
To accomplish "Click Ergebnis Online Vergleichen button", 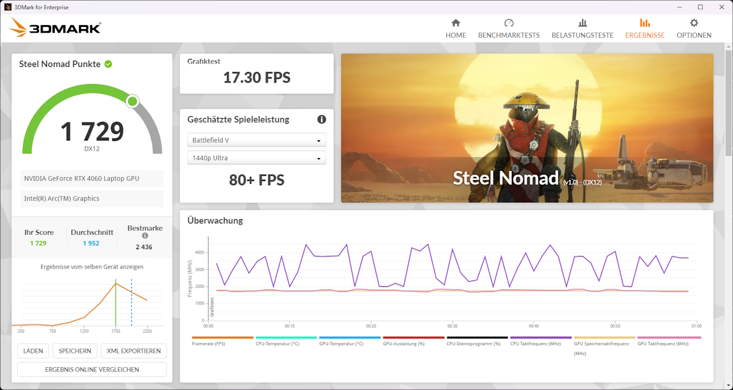I will point(92,369).
